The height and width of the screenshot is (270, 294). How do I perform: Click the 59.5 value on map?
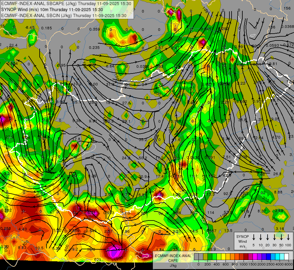(x=243, y=138)
